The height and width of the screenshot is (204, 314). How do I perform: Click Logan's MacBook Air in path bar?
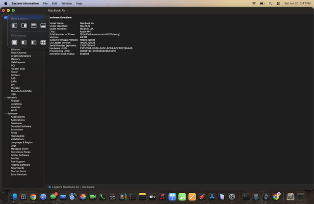coord(65,187)
